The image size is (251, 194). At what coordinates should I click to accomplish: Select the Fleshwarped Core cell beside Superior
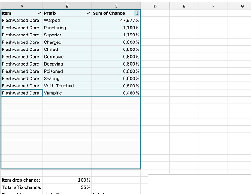(x=21, y=35)
